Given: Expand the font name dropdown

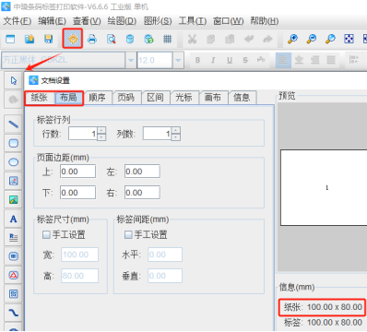Looking at the screenshot, I should 131,60.
